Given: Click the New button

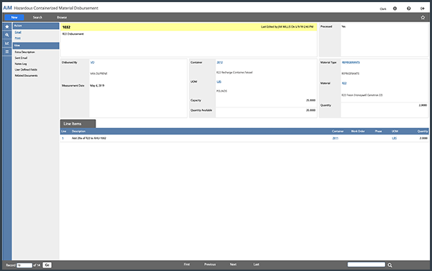Looking at the screenshot, I should coord(15,17).
